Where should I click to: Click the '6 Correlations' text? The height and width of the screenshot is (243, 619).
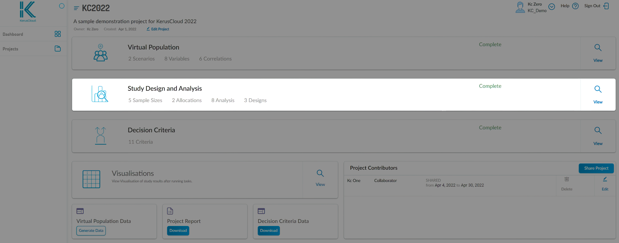tap(215, 59)
